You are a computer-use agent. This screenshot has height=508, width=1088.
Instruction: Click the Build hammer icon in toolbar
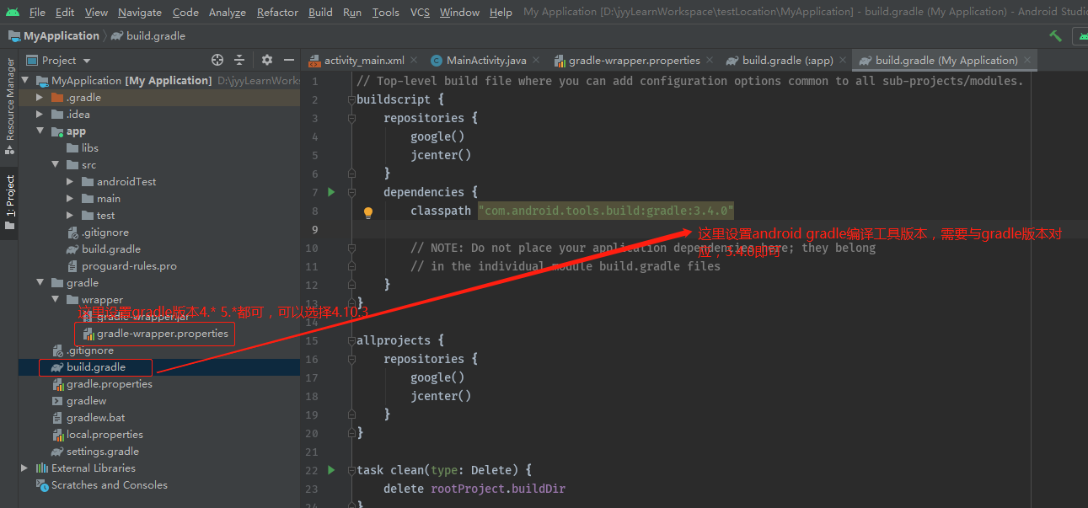pyautogui.click(x=1055, y=35)
